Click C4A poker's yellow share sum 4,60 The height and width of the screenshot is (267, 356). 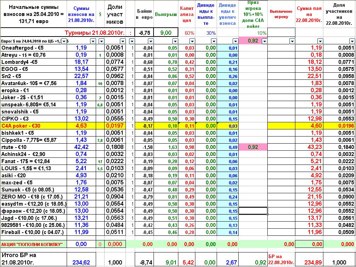[309, 126]
